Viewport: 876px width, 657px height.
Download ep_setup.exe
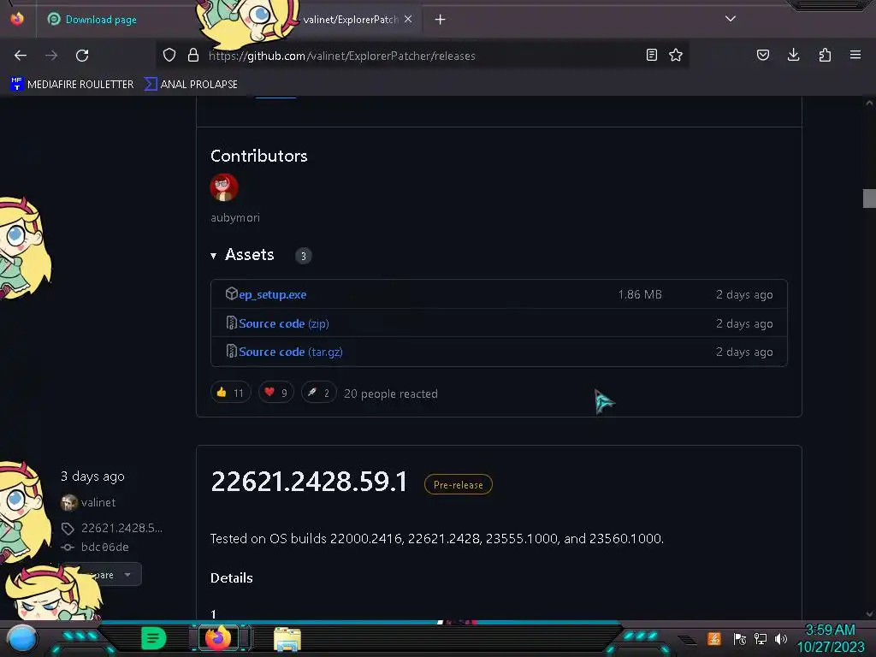[273, 294]
